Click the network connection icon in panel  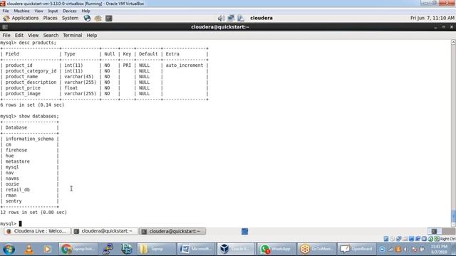point(231,18)
